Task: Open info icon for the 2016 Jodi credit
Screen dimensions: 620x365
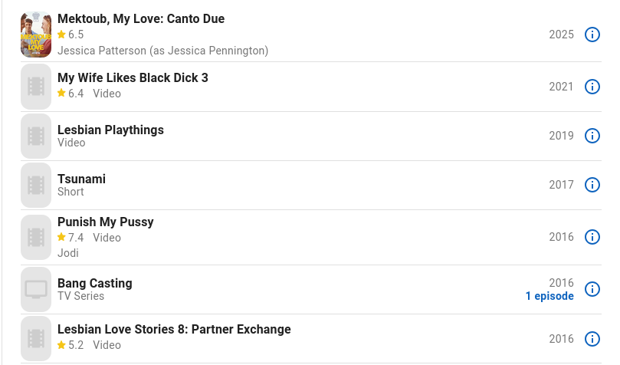Action: (592, 237)
